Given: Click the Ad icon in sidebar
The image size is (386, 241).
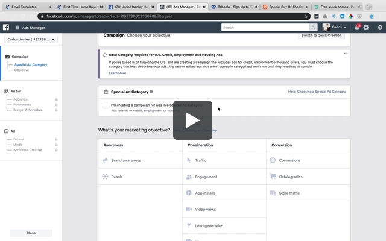Looking at the screenshot, I should point(7,131).
